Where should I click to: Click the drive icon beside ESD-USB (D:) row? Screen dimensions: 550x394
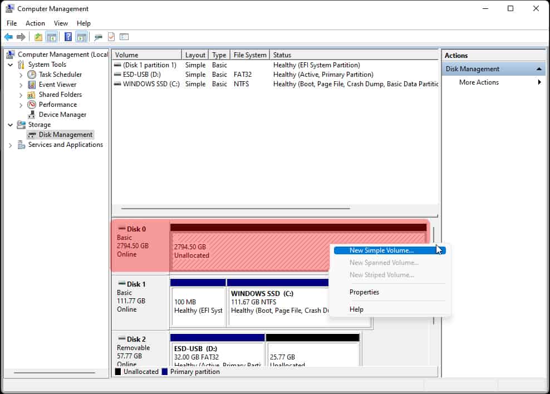[x=117, y=75]
